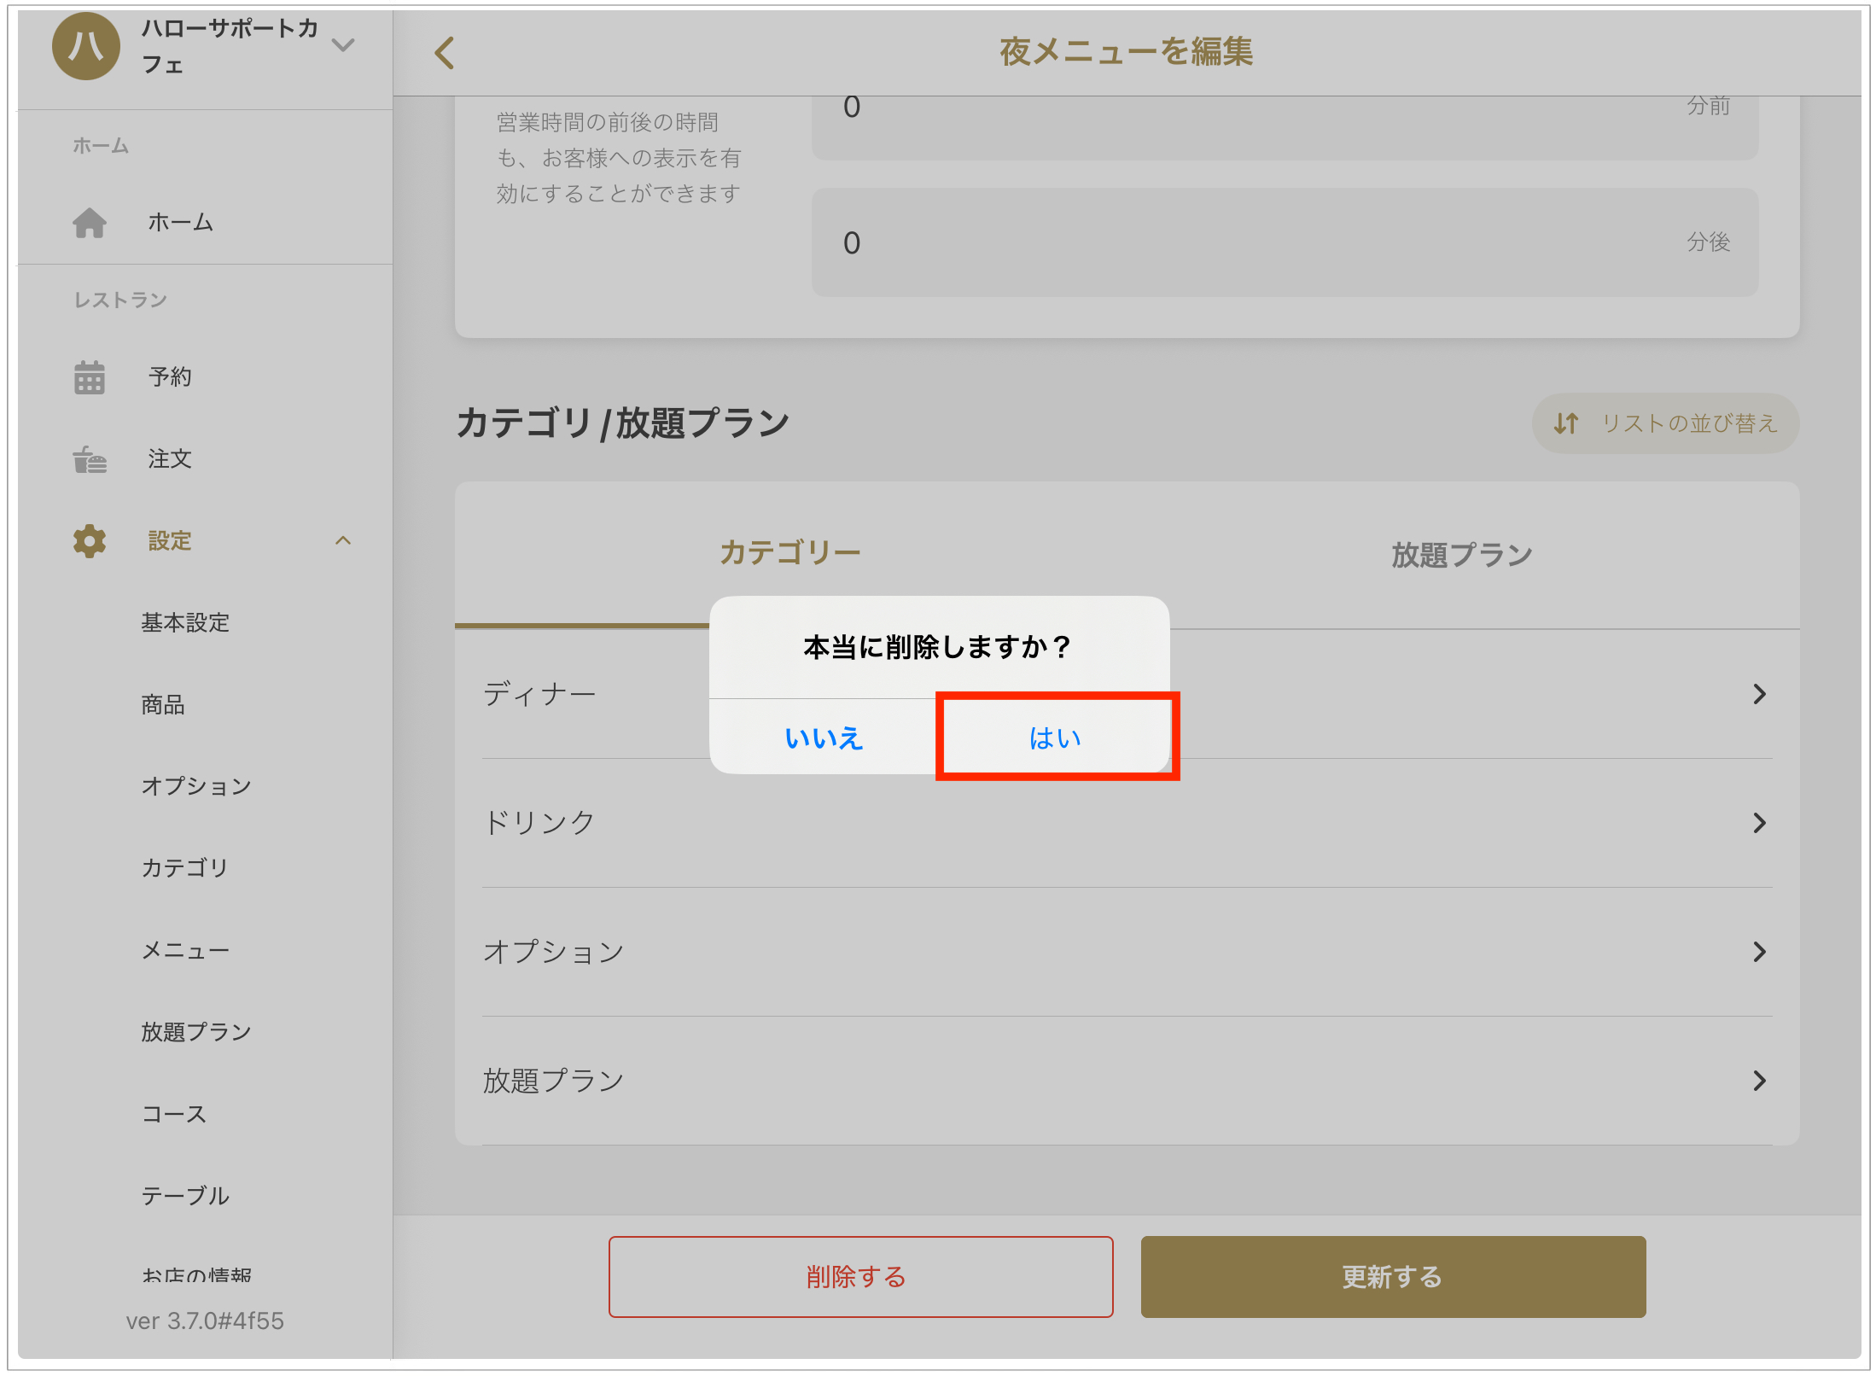Image resolution: width=1876 pixels, height=1376 pixels.
Task: Click the sort arrows icon
Action: 1565,423
